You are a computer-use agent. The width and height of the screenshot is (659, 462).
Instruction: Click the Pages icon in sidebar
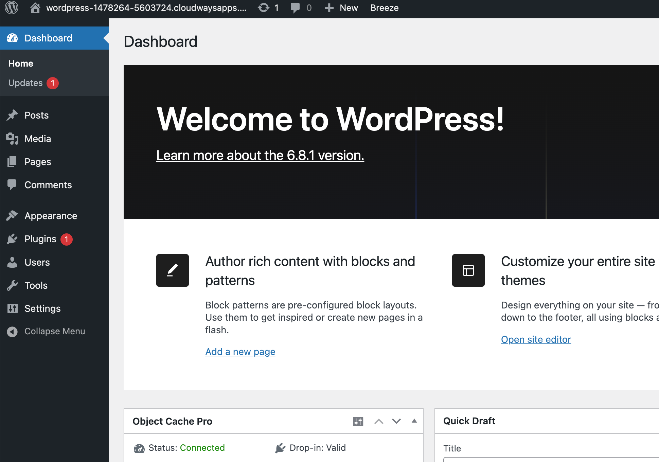click(12, 162)
